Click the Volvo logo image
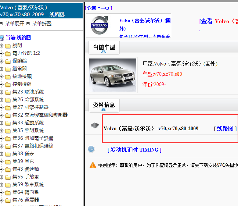The width and height of the screenshot is (238, 206). [100, 25]
